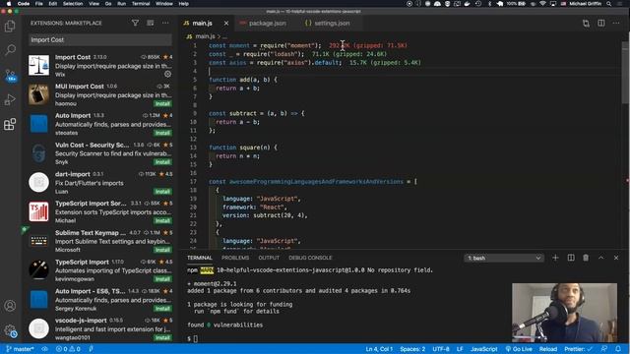Select the TERMINAL panel tab
This screenshot has height=354, width=630.
click(x=200, y=258)
